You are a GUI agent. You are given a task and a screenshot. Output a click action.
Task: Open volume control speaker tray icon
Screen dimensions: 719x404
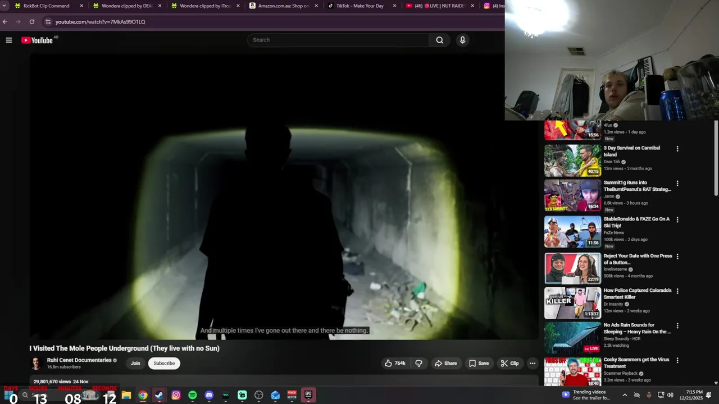coord(670,395)
